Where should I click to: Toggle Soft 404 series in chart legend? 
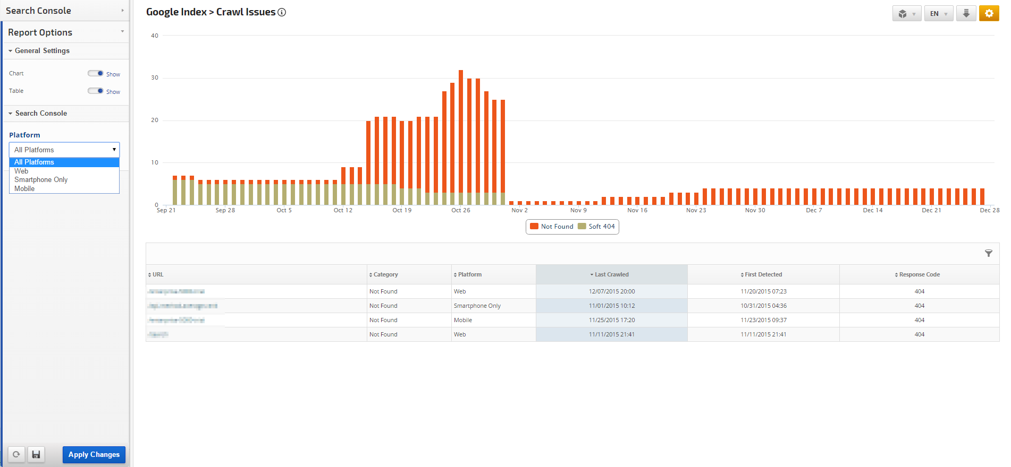click(596, 227)
